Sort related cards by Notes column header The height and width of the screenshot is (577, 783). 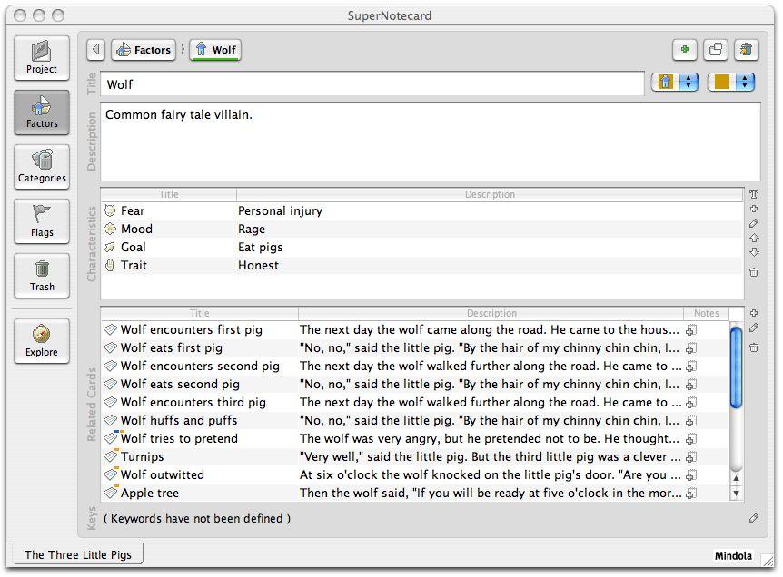pyautogui.click(x=706, y=313)
